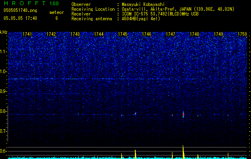251x159 pixels.
Task: Select the observer name Masayuki Kobayashi
Action: tap(143, 4)
